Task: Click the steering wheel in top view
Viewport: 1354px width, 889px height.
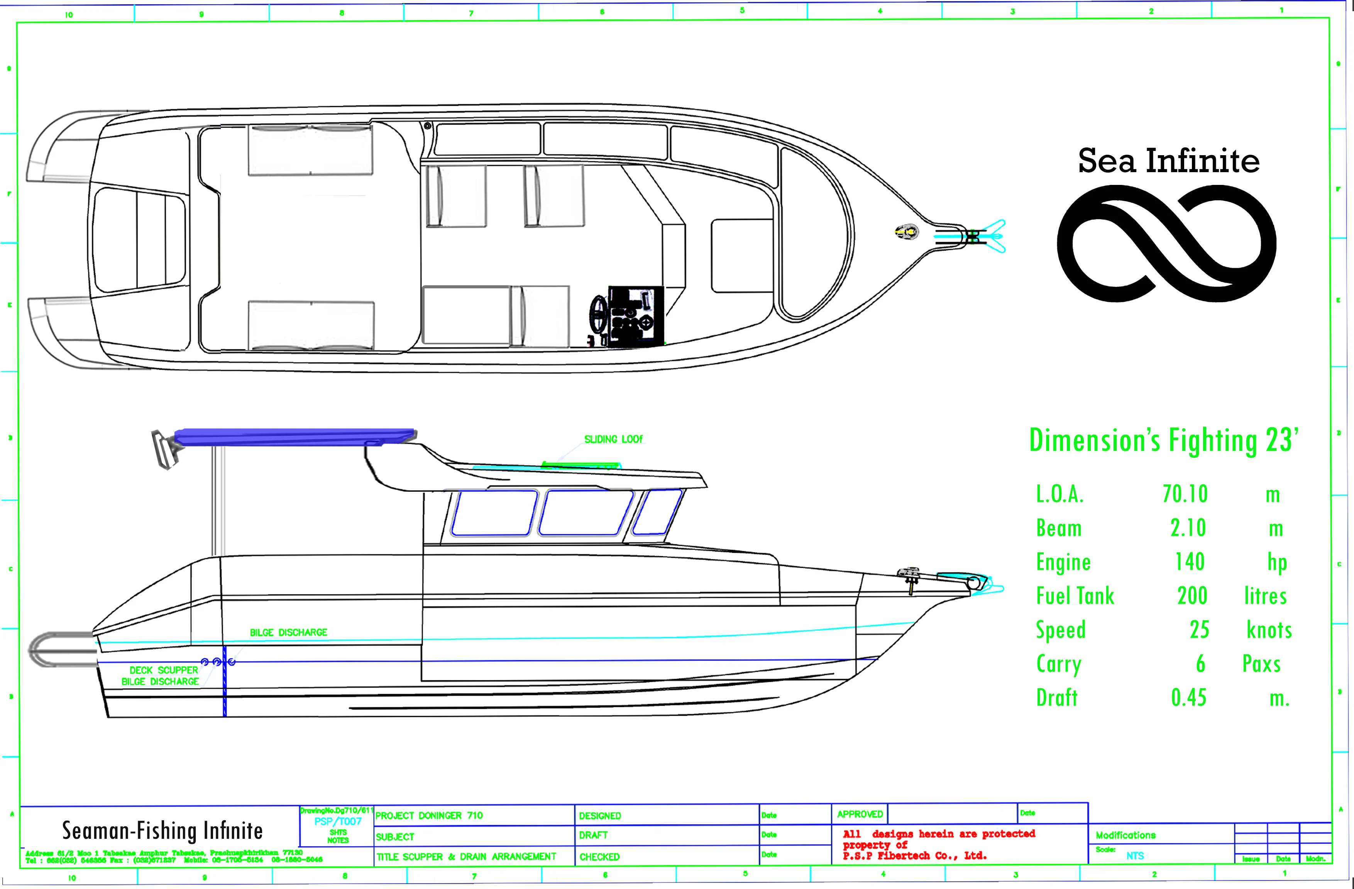Action: coord(599,314)
